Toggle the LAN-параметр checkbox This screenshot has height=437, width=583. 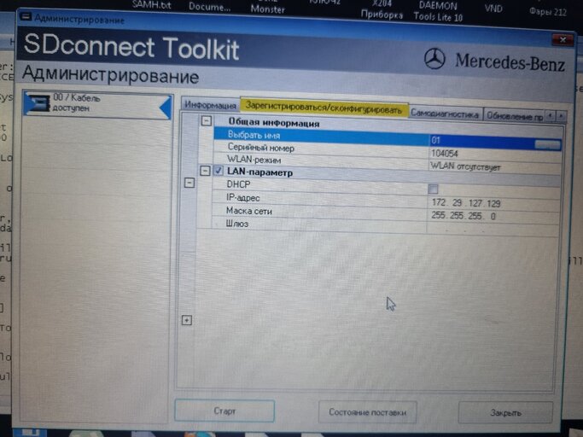[219, 171]
